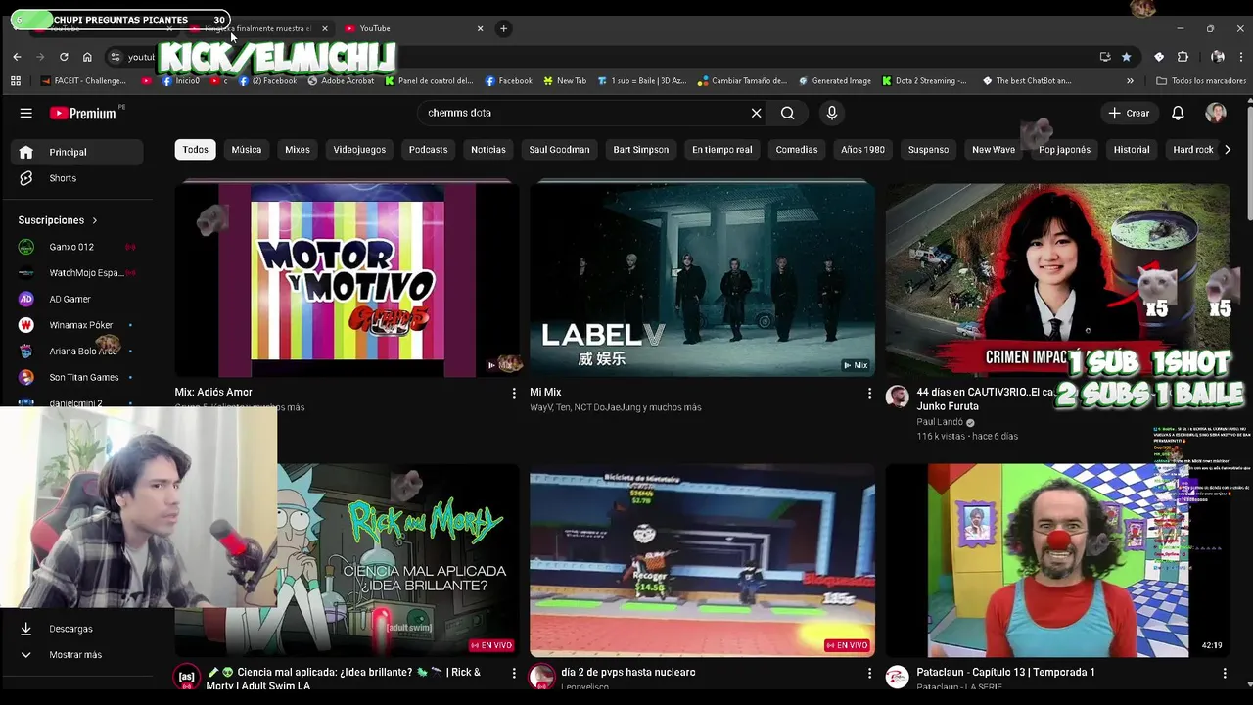Screen dimensions: 1253x705
Task: Show more filter chips with right chevron
Action: point(1228,150)
